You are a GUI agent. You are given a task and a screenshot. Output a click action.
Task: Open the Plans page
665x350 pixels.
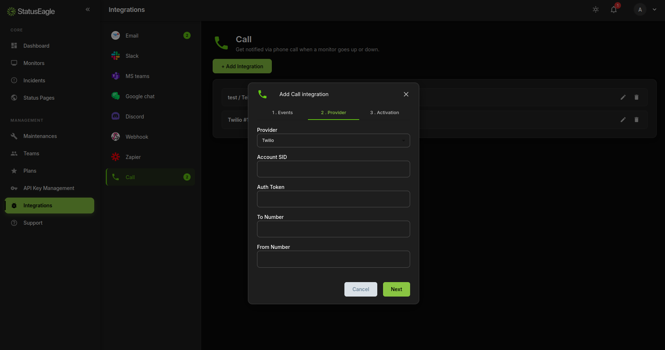coord(49,171)
